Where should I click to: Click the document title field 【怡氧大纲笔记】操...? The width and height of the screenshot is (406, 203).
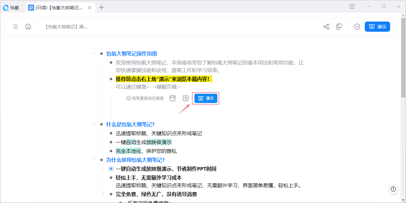point(66,27)
